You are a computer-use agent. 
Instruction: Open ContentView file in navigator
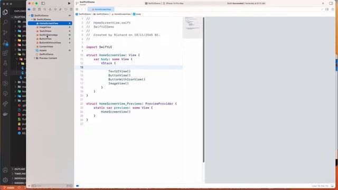(x=46, y=46)
